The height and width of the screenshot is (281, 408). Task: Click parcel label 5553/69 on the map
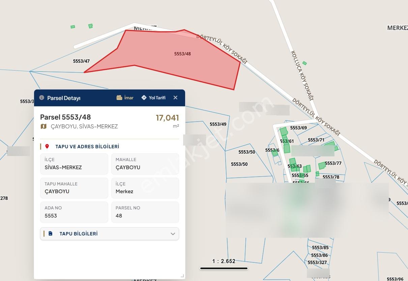pos(298,128)
